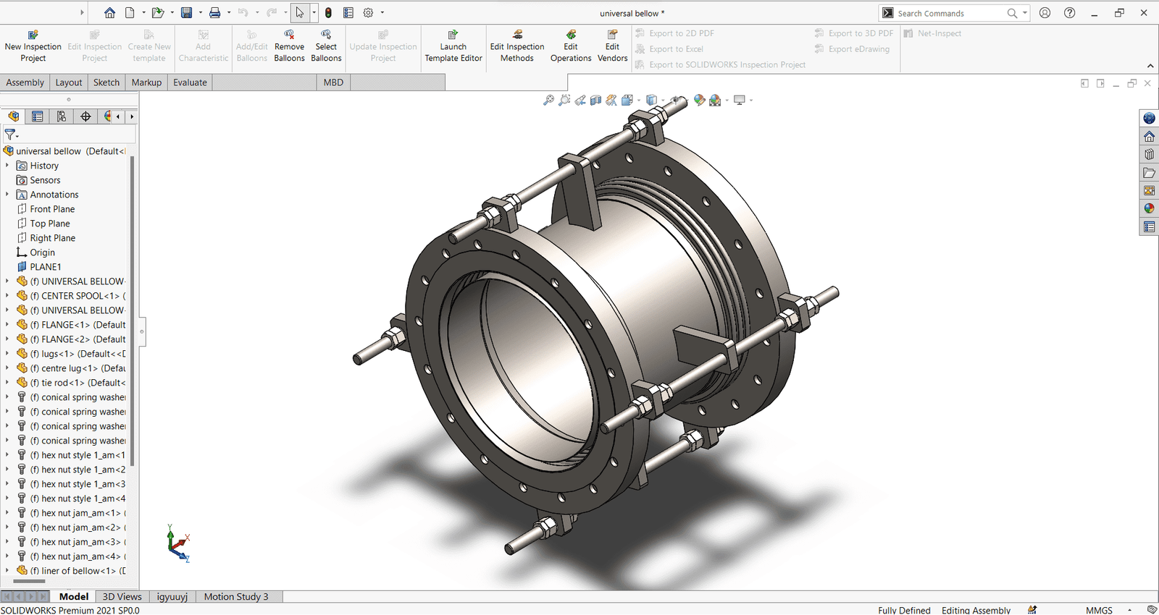This screenshot has width=1159, height=615.
Task: Click the Edit Vendors button
Action: (x=612, y=46)
